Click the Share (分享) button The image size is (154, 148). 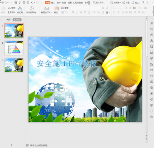(x=126, y=3)
